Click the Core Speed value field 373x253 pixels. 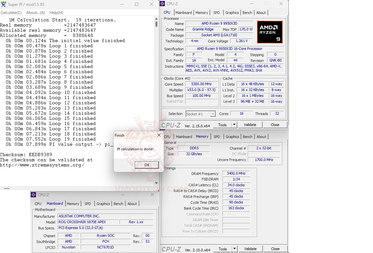point(201,84)
